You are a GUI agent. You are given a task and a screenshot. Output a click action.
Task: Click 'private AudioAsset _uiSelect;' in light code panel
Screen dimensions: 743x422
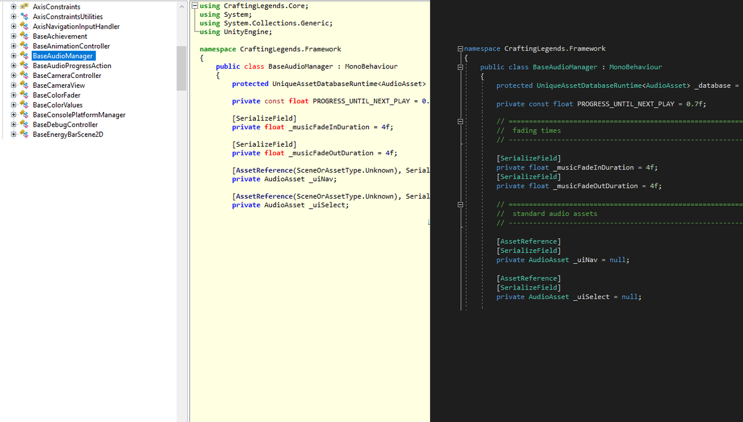pyautogui.click(x=290, y=205)
